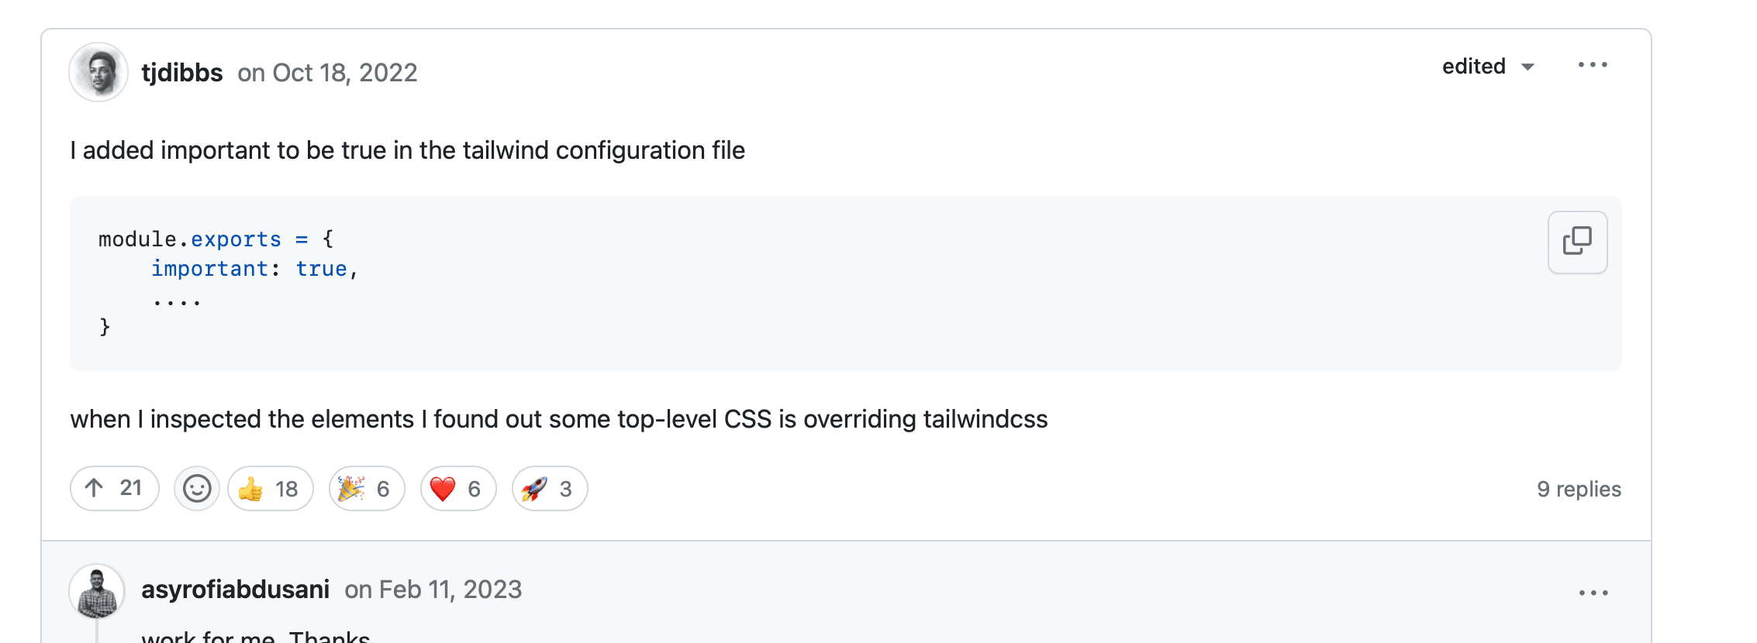Toggle the rocket reaction
The height and width of the screenshot is (643, 1757).
(550, 489)
